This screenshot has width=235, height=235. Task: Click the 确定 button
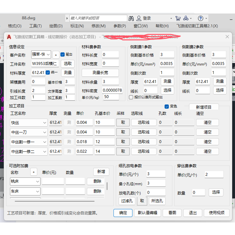pyautogui.click(x=123, y=213)
